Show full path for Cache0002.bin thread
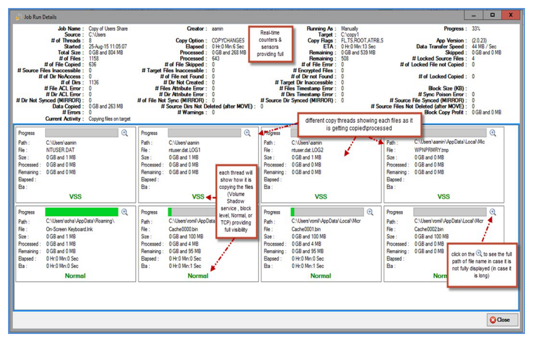 coord(493,212)
